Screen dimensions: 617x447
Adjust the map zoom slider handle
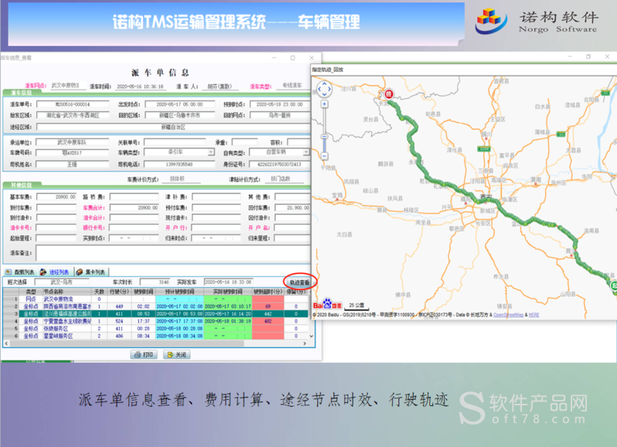(324, 137)
